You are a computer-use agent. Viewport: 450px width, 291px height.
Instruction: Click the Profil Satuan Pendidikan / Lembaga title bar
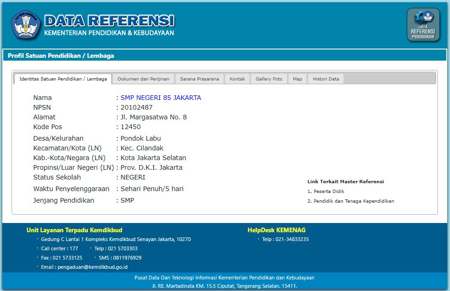tap(61, 56)
